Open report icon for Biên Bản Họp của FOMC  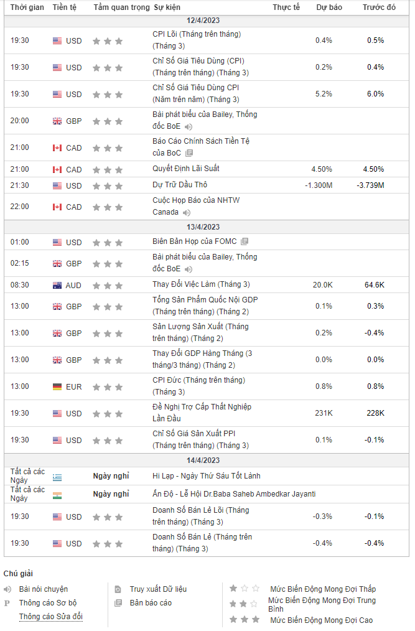click(245, 241)
